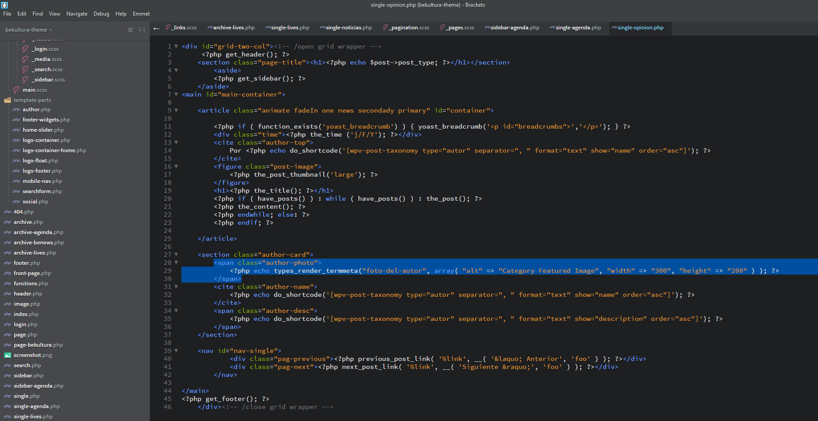Switch to the single-lives.php tab
The width and height of the screenshot is (818, 421).
click(x=287, y=28)
